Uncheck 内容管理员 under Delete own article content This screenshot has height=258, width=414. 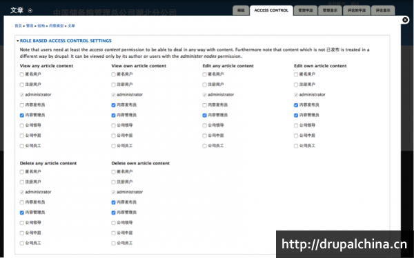point(114,213)
